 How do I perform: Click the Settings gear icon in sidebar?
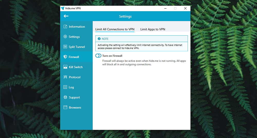pos(65,36)
